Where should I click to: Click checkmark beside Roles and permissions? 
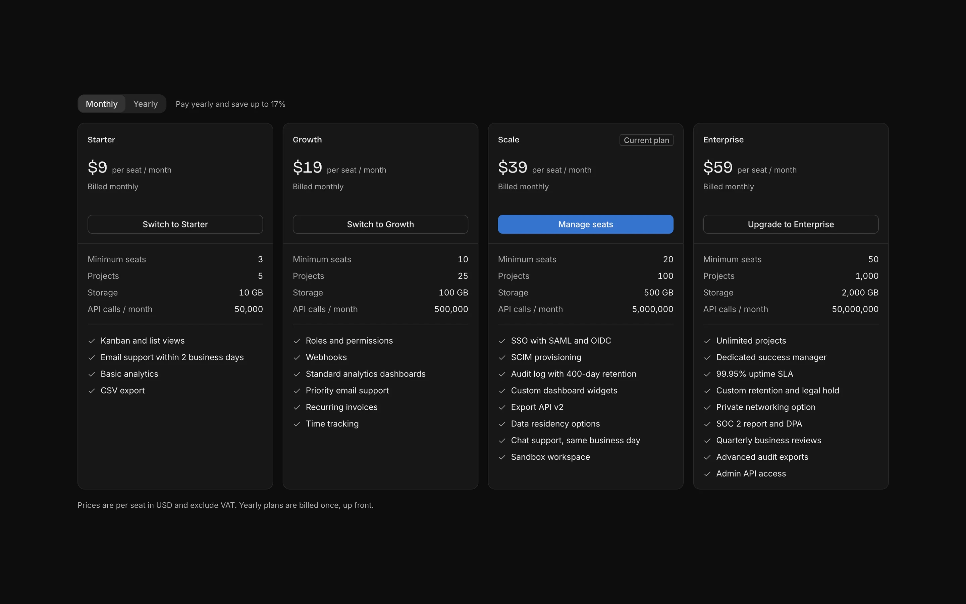[297, 341]
